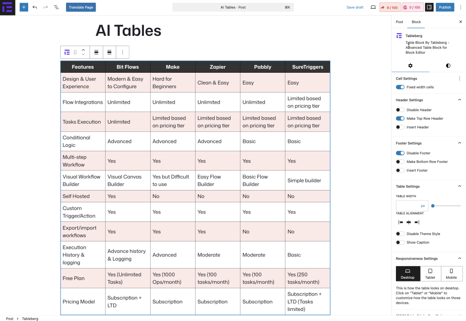The width and height of the screenshot is (466, 321).
Task: Enable the Insert Header switch
Action: coord(400,127)
